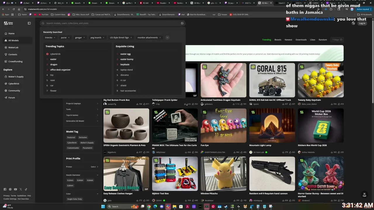Screen dimensions: 374x210
Task: Remove 'treecko' from recent searches
Action: pyautogui.click(x=54, y=37)
